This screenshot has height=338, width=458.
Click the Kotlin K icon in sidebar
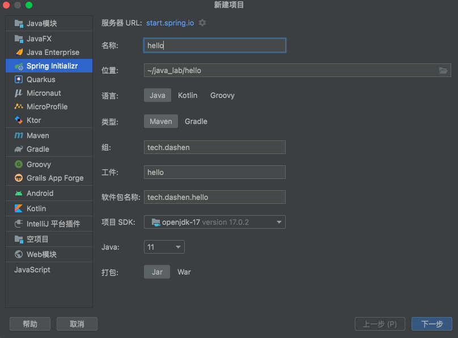(x=19, y=208)
